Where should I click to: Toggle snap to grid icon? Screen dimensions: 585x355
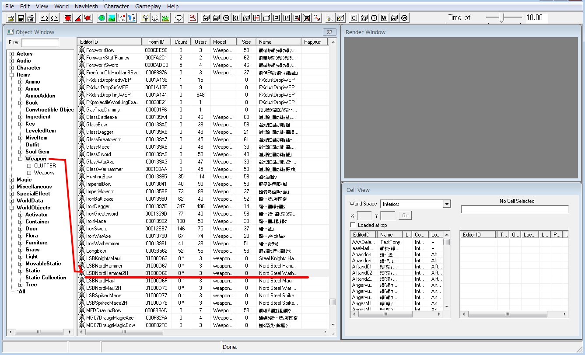click(67, 18)
